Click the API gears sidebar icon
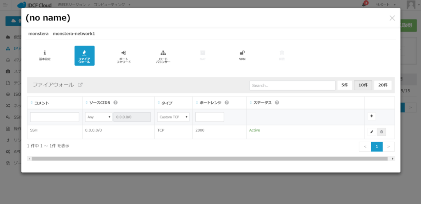The height and width of the screenshot is (204, 421). [8, 152]
